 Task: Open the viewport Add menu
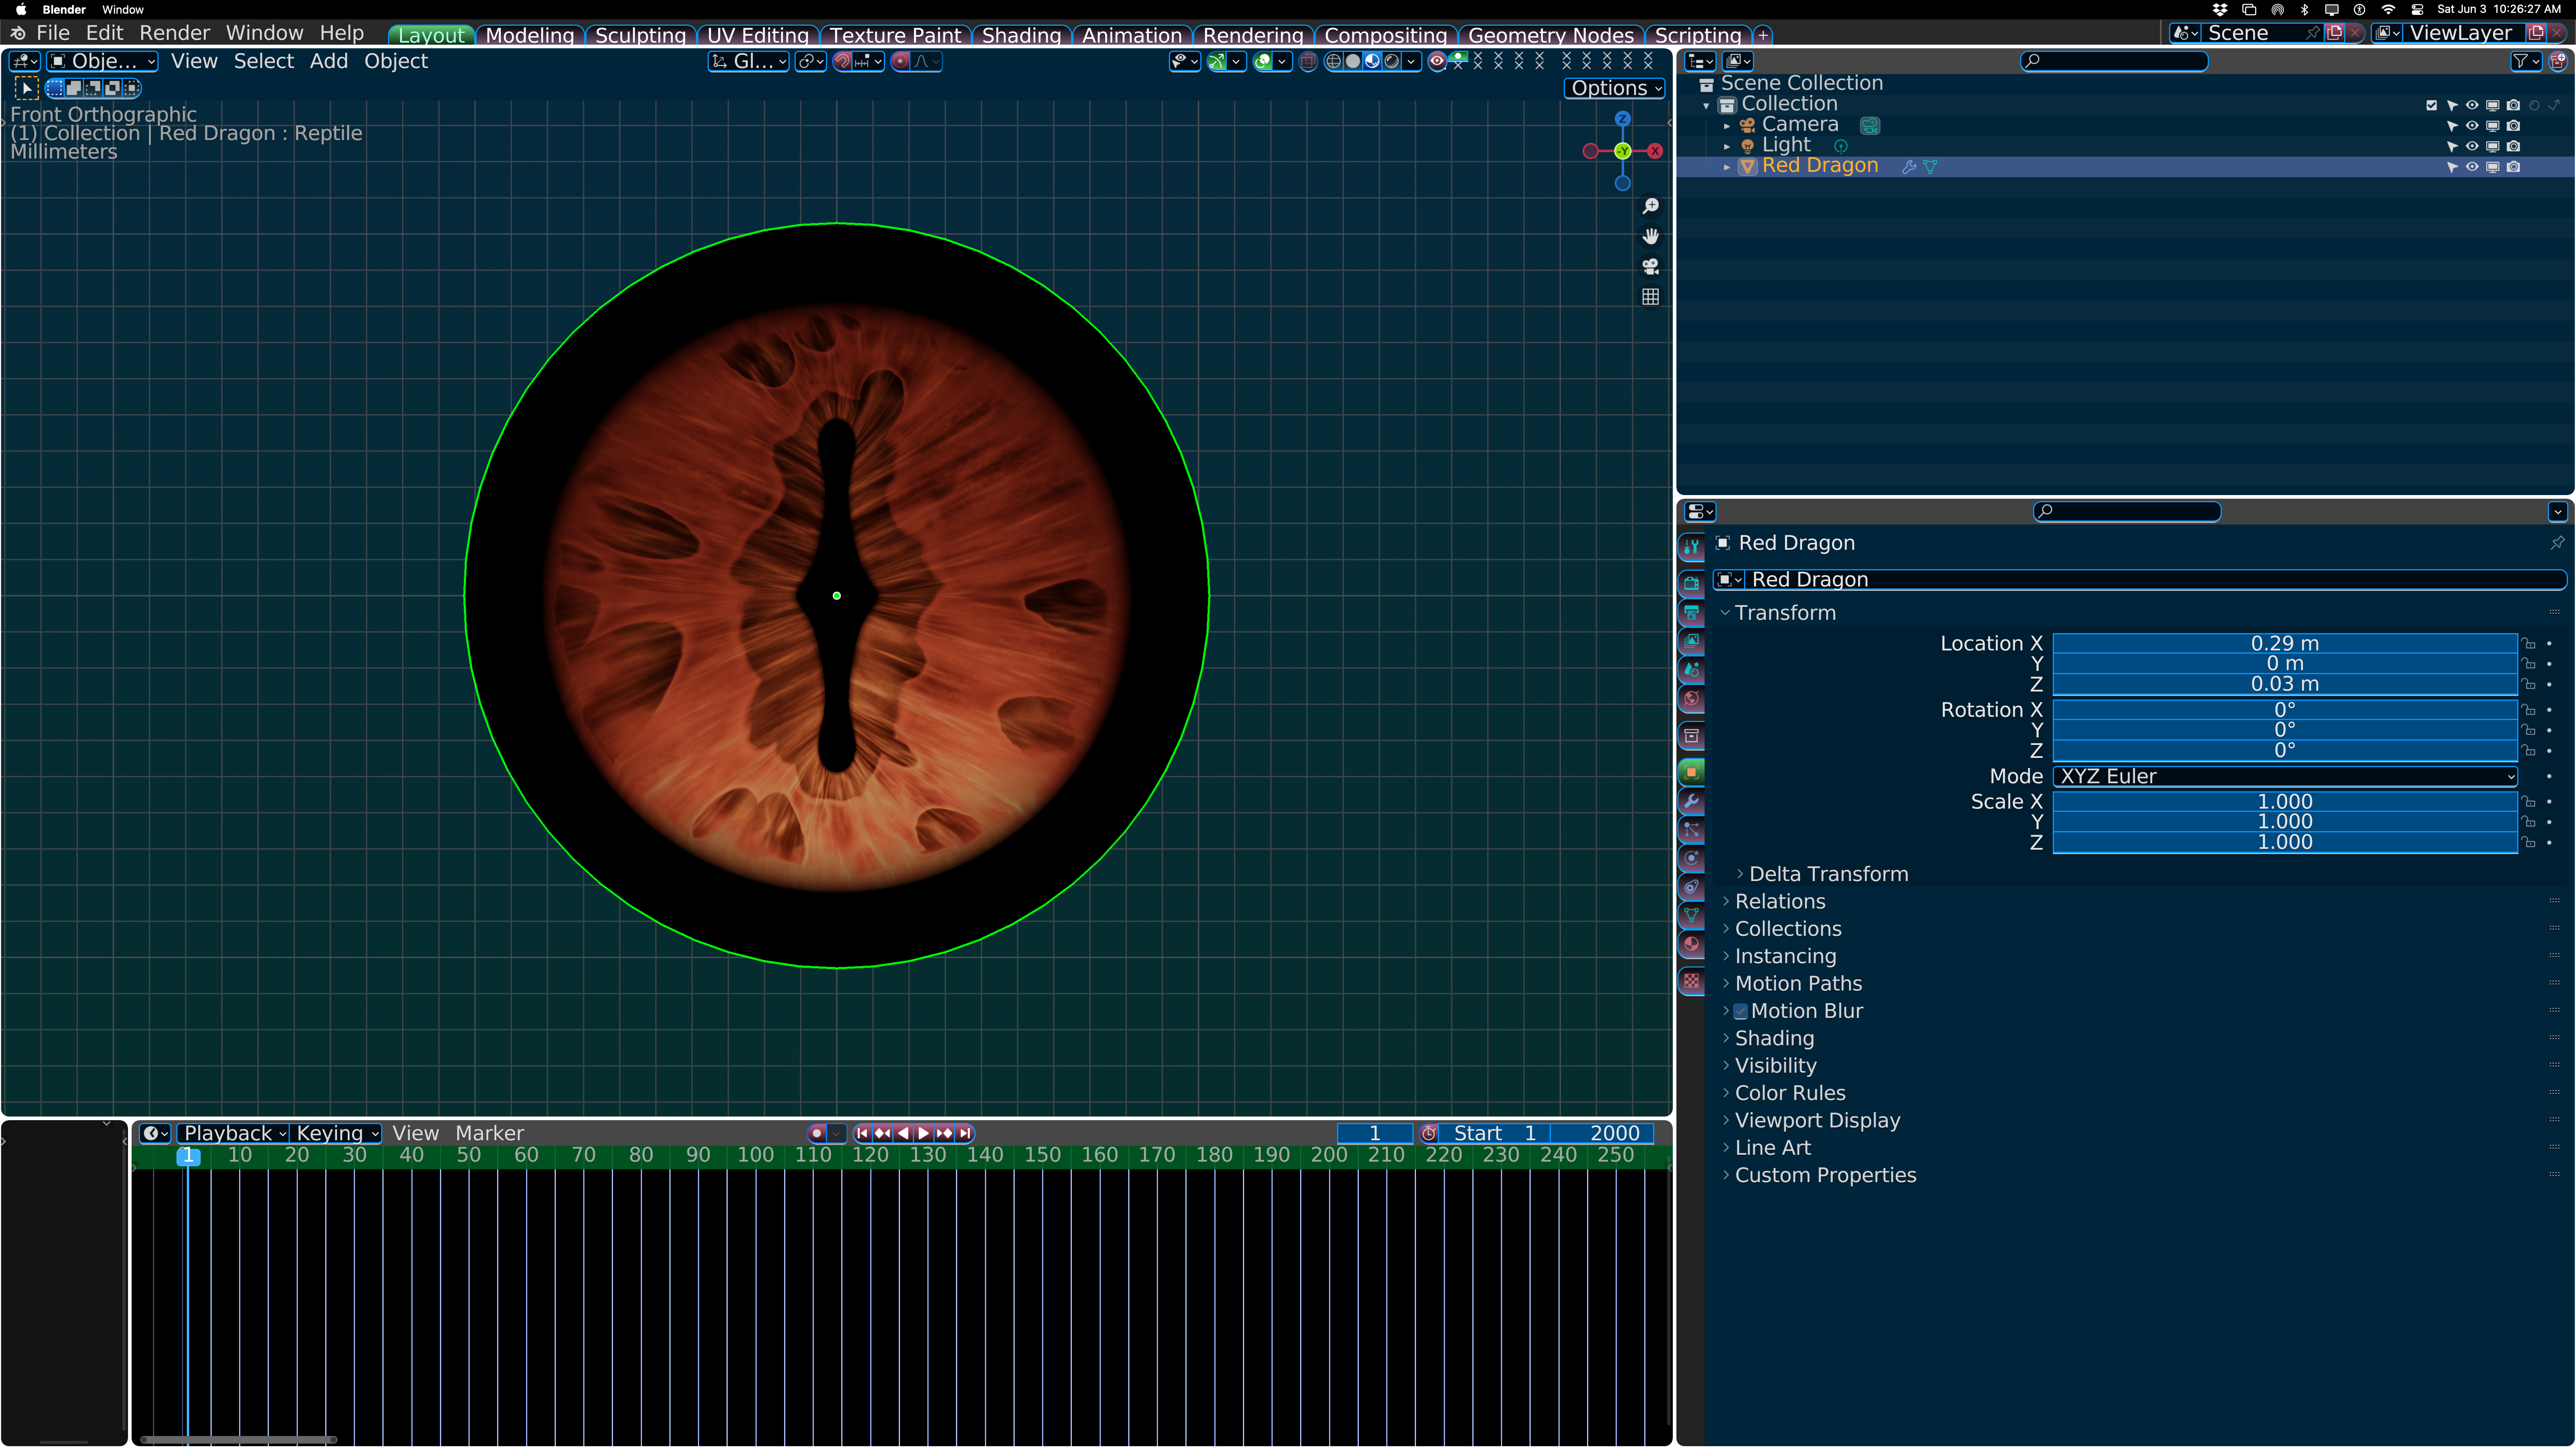coord(329,62)
